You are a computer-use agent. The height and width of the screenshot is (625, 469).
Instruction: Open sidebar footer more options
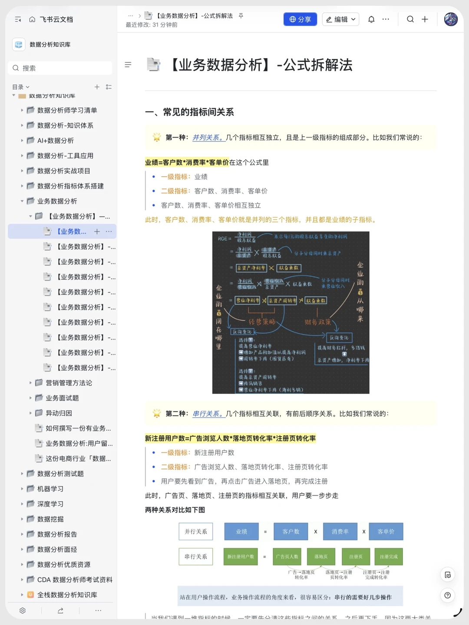click(98, 611)
